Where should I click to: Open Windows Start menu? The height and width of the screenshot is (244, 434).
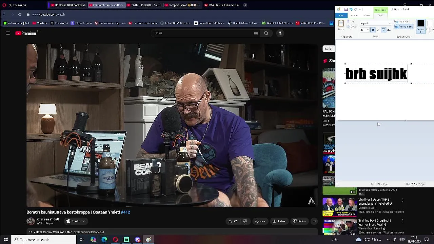[6, 240]
